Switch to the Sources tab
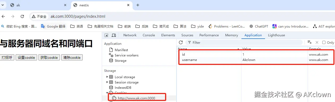Image resolution: width=335 pixels, height=102 pixels. tap(187, 35)
